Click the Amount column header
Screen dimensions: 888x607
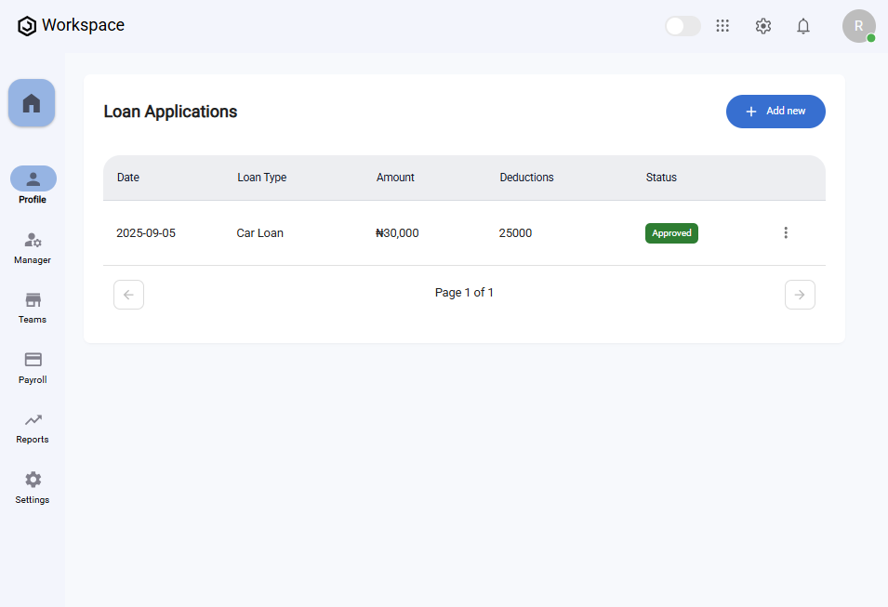click(395, 178)
